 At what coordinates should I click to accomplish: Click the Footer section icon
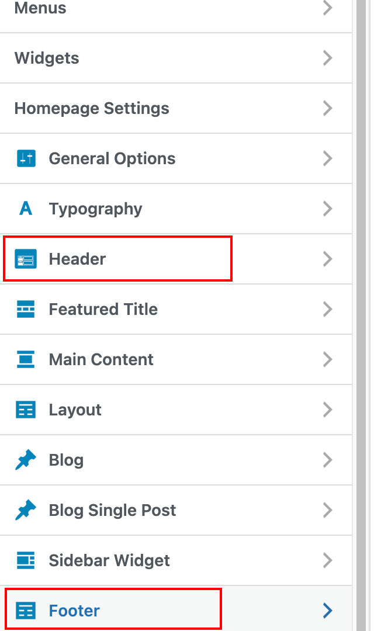[26, 611]
